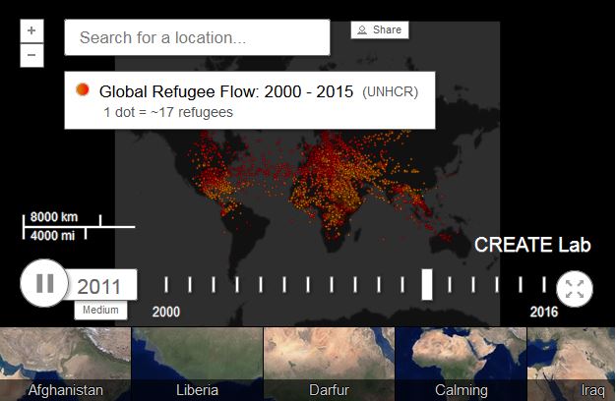The width and height of the screenshot is (616, 401).
Task: Jump to the 2016 timeline end tick
Action: tap(543, 285)
